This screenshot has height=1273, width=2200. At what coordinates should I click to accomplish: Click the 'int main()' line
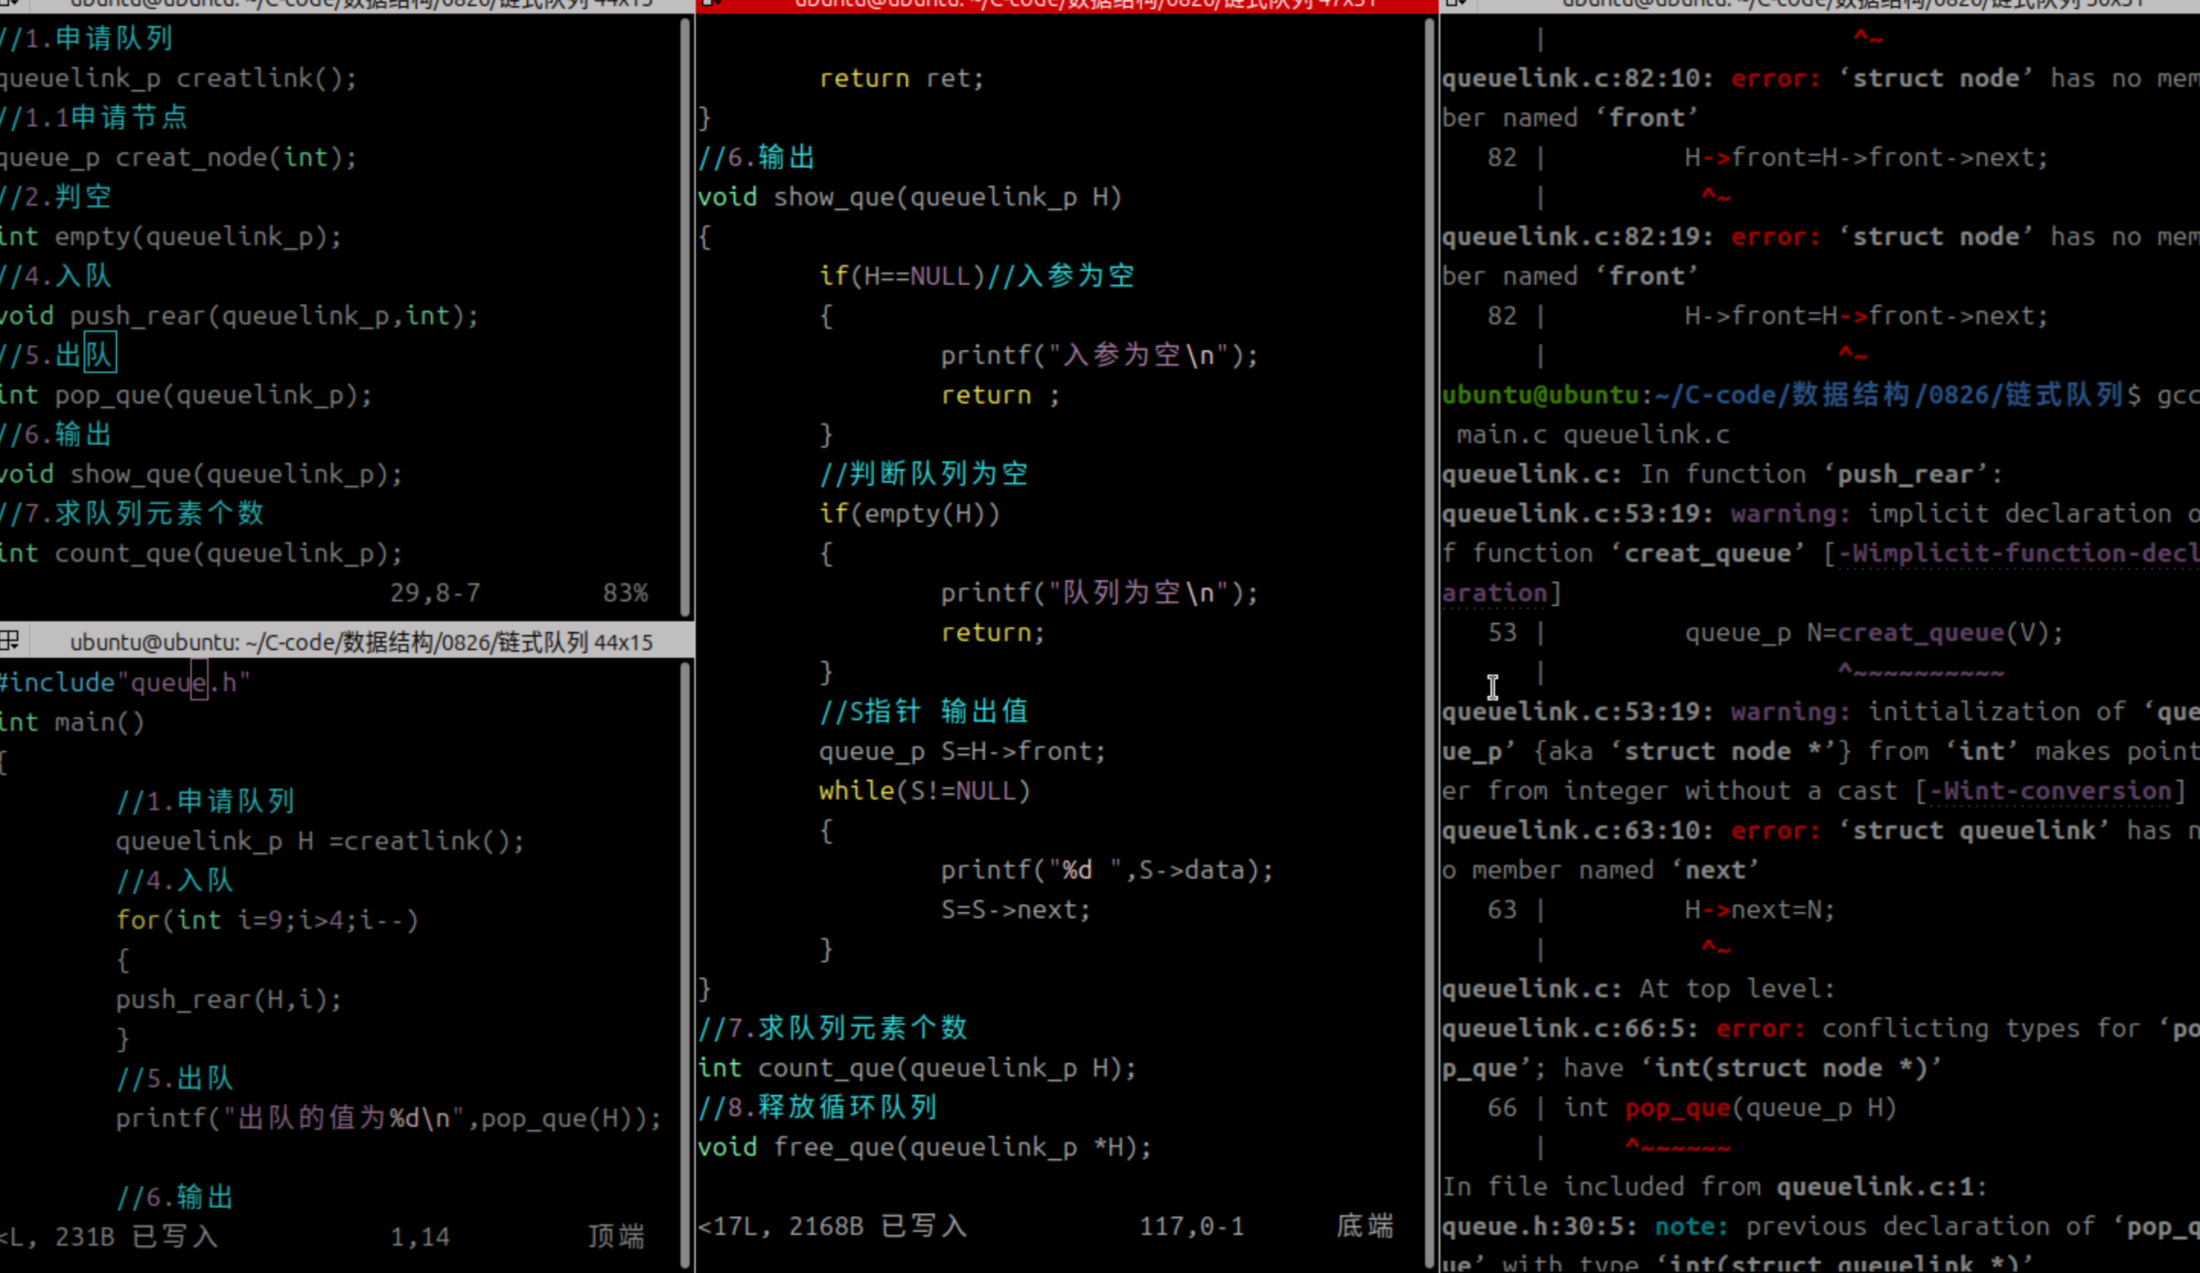tap(72, 722)
